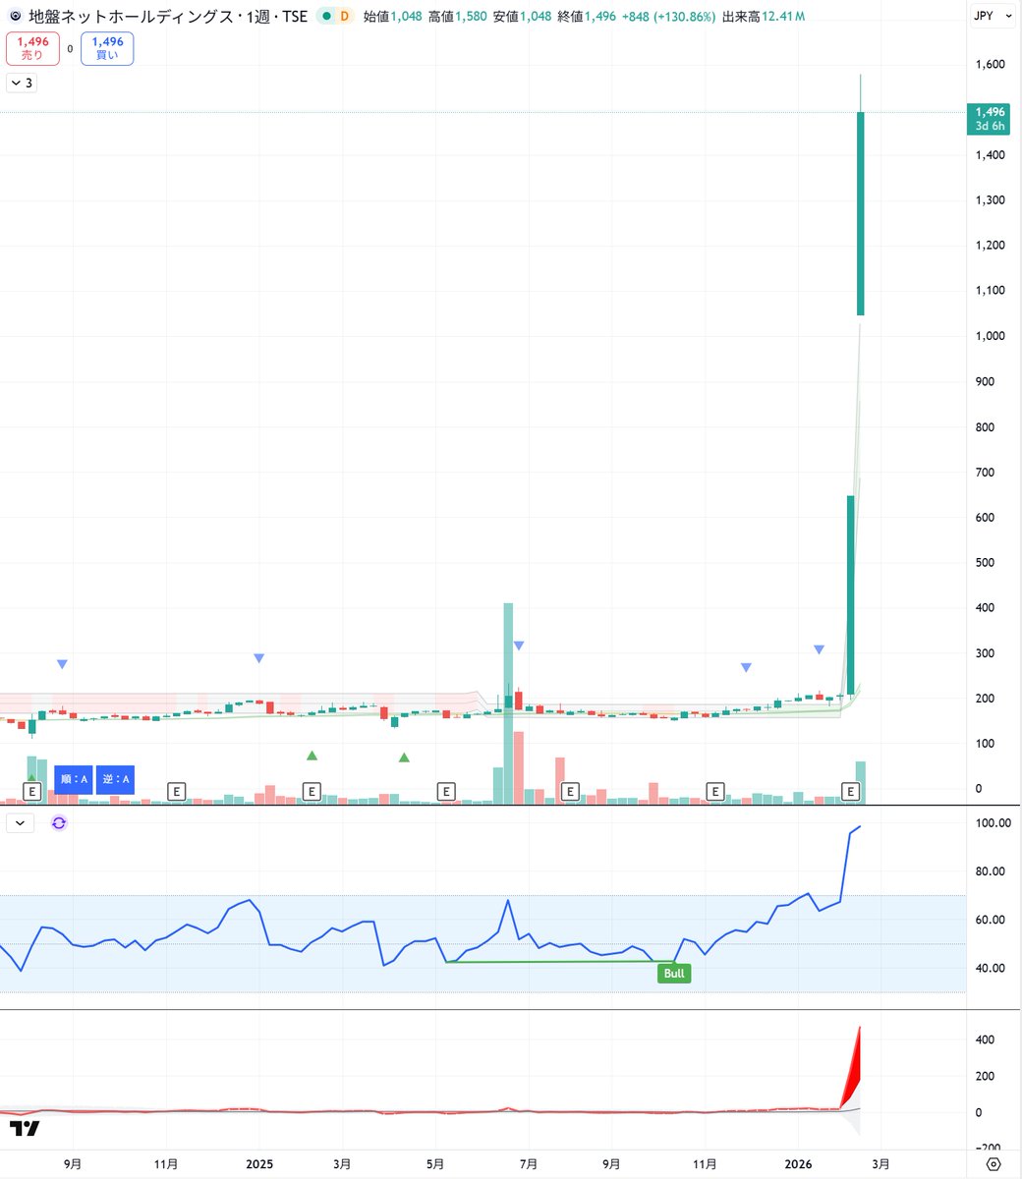The height and width of the screenshot is (1179, 1022).
Task: Click blue down triangle beside the June 2025 spike
Action: click(519, 646)
